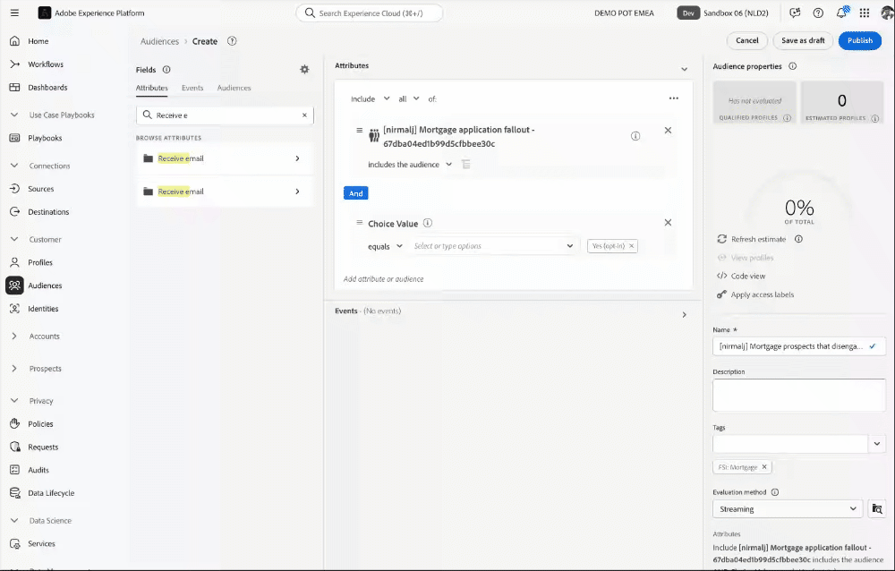Screen dimensions: 895x571
Task: Click Save as draft
Action: 803,40
